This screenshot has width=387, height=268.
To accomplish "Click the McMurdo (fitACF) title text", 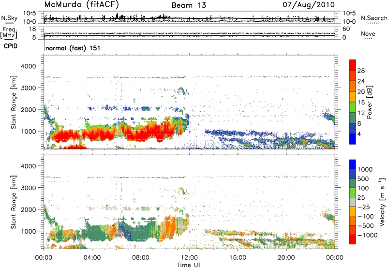I will (x=81, y=4).
